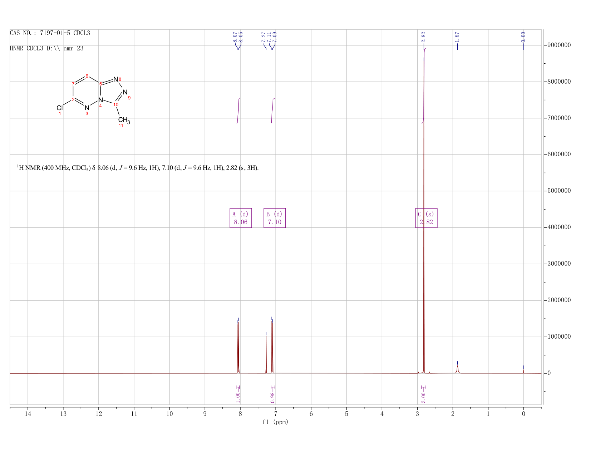Select the Cl atom in the structure

60,108
